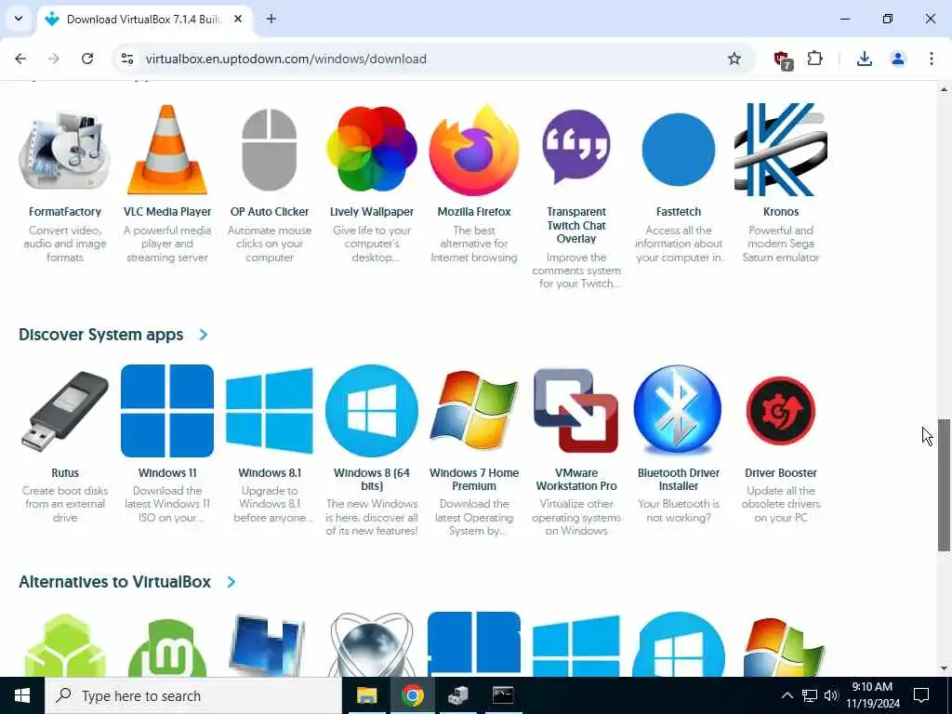Open a new browser tab
This screenshot has width=952, height=714.
point(271,19)
